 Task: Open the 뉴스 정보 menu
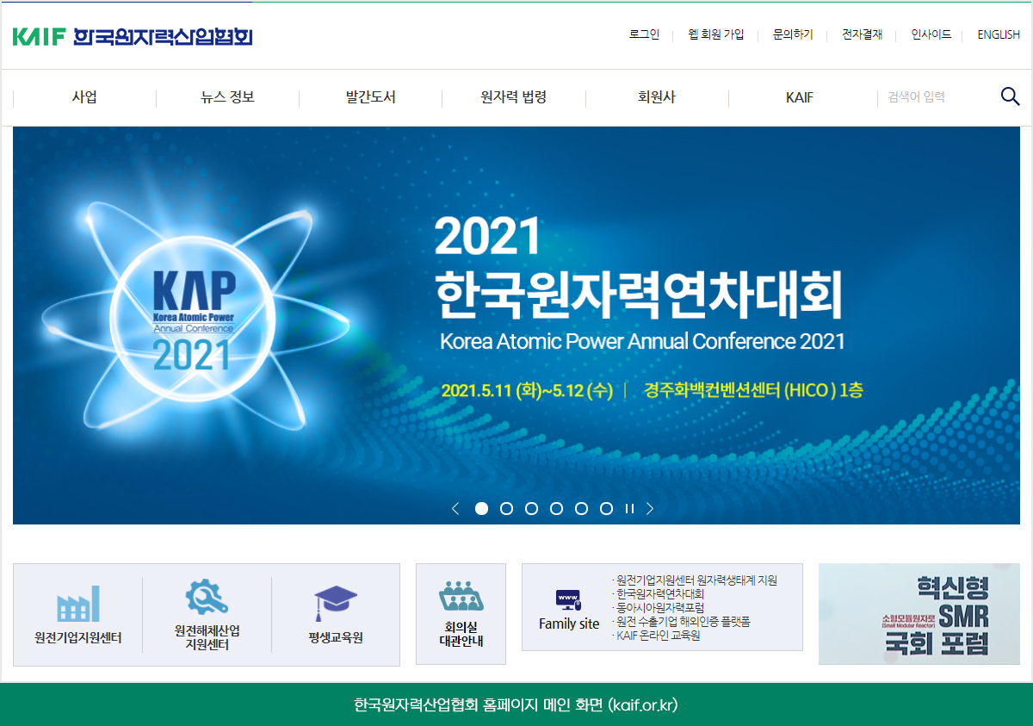coord(227,97)
